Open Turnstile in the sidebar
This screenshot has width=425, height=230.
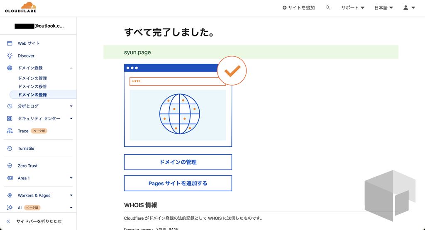coord(26,149)
